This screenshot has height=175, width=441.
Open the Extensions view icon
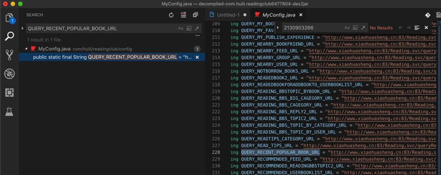[x=9, y=93]
